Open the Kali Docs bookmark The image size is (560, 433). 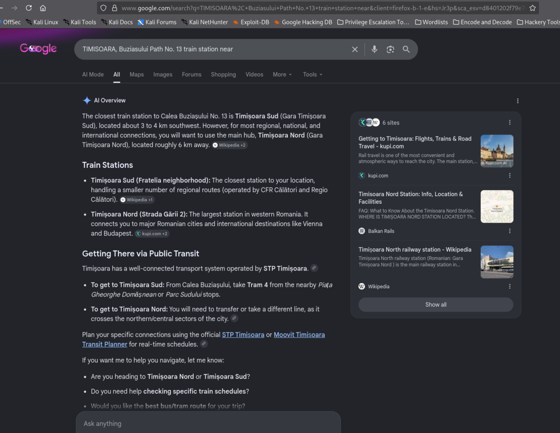point(117,22)
